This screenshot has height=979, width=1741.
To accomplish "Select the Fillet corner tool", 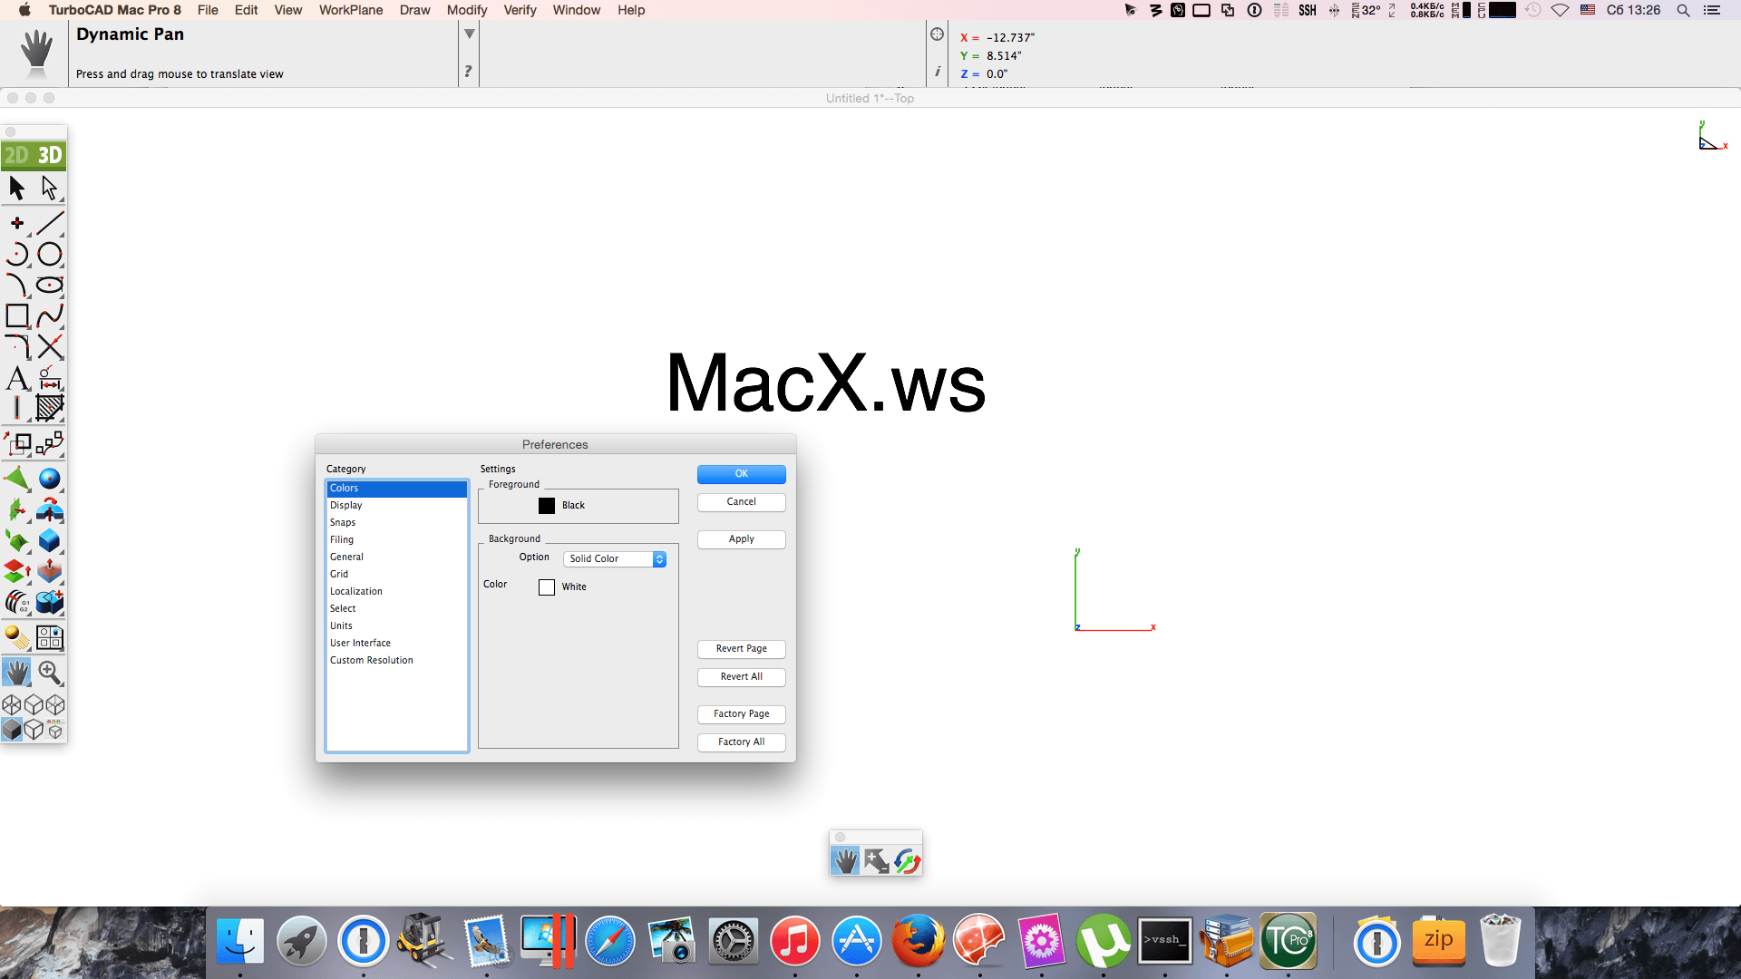I will pyautogui.click(x=17, y=347).
